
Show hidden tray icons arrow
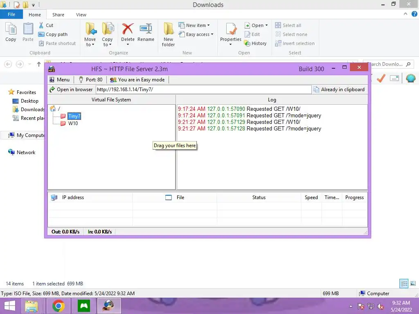tap(351, 306)
